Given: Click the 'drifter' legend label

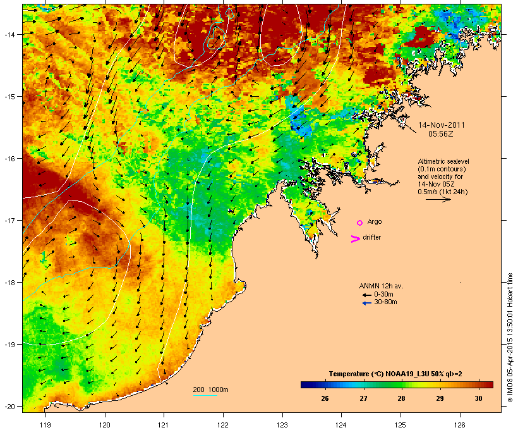Looking at the screenshot, I should tap(371, 237).
